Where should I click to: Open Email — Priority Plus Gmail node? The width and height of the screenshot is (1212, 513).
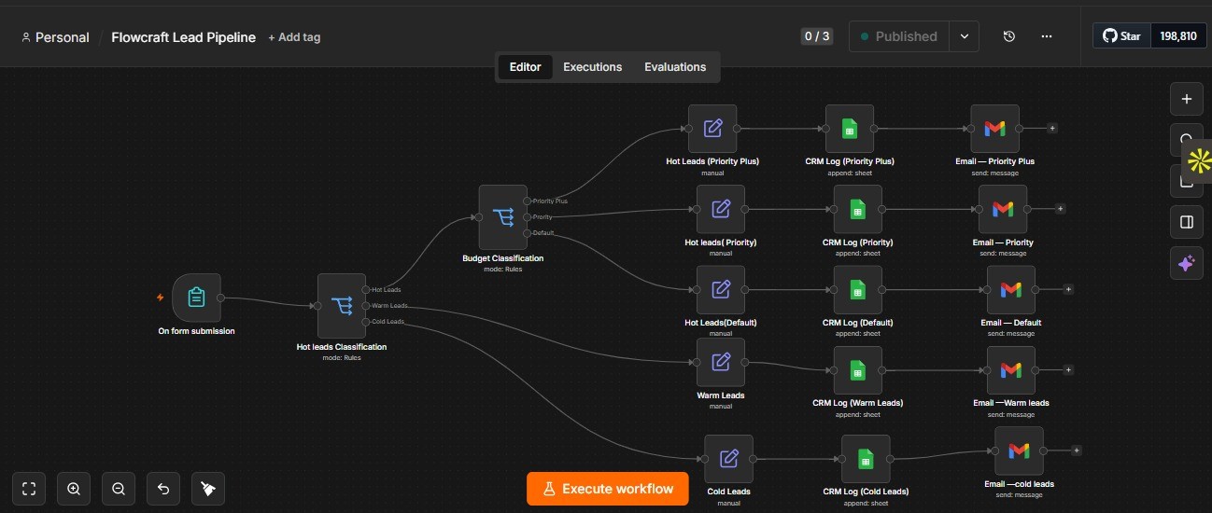[994, 128]
